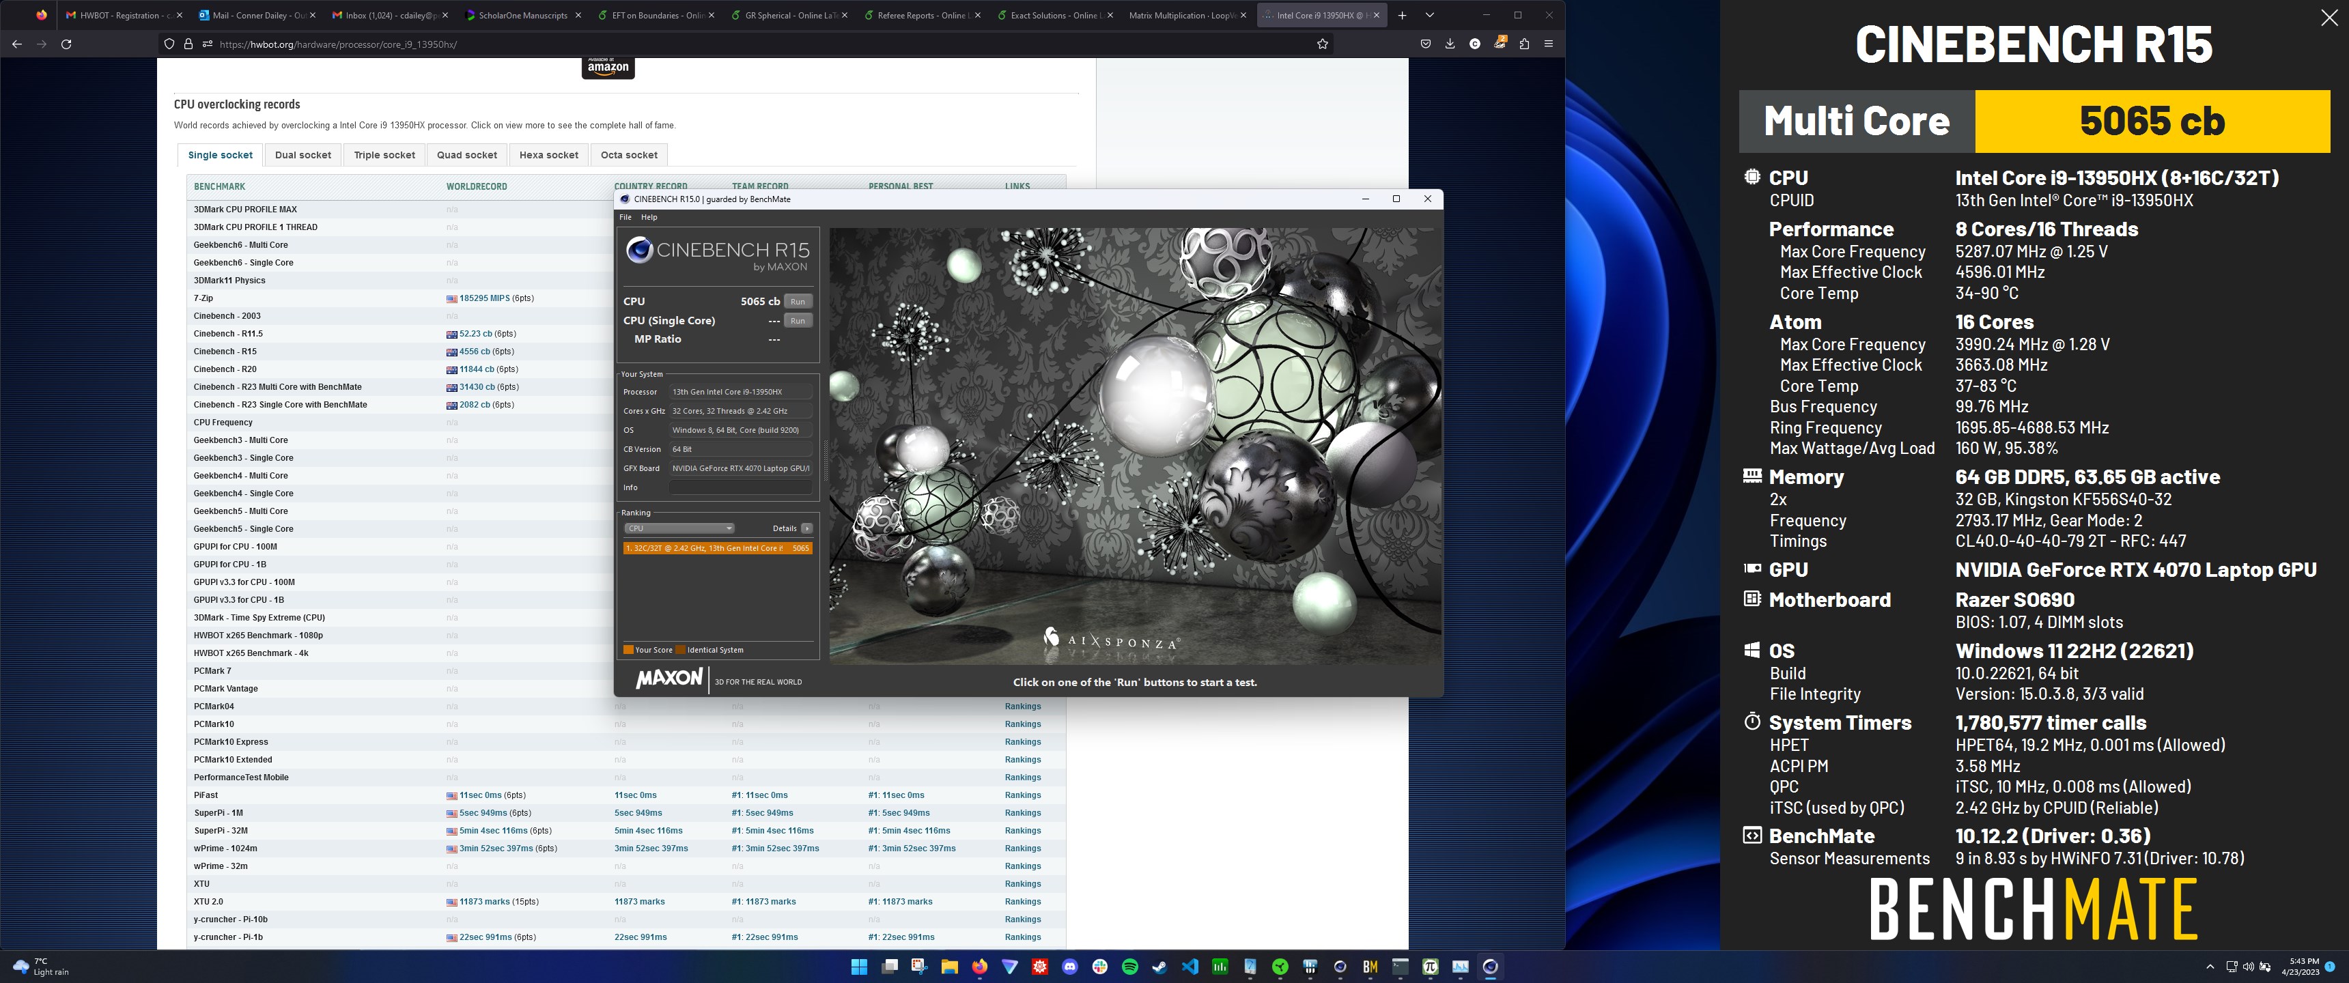Open the terminal window from taskbar
The height and width of the screenshot is (983, 2349).
pyautogui.click(x=1400, y=967)
